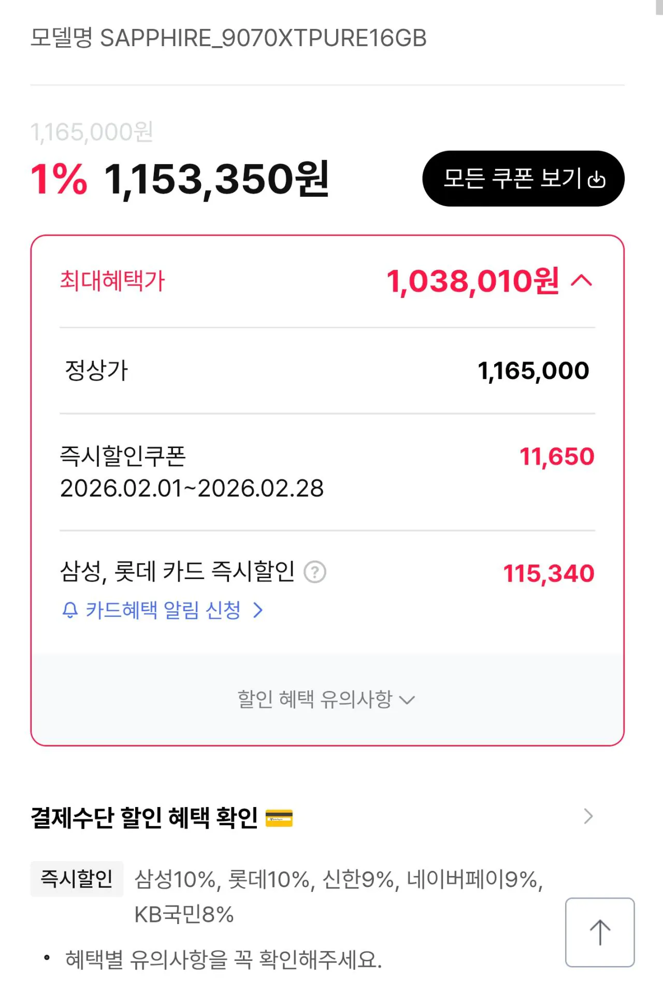Click the 최대혜택가 price 1,038,010원
663x994 pixels.
coord(472,281)
